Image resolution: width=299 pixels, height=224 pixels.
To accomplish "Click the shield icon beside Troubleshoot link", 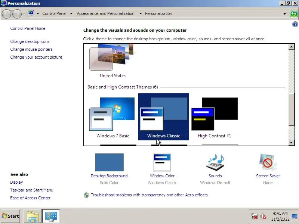I will 86,195.
